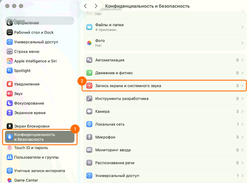Image resolution: width=249 pixels, height=183 pixels.
Task: Open Photos row using its right chevron
Action: click(x=242, y=43)
